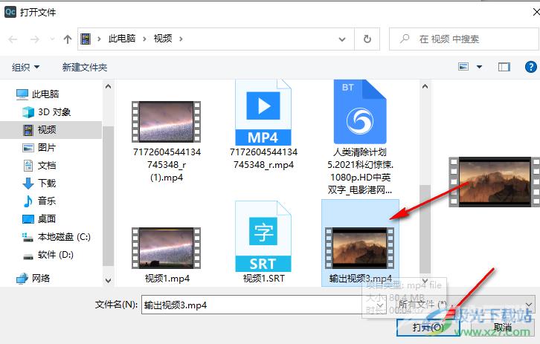The width and height of the screenshot is (540, 344).
Task: Select 此电脑 in the address path
Action: tap(122, 39)
